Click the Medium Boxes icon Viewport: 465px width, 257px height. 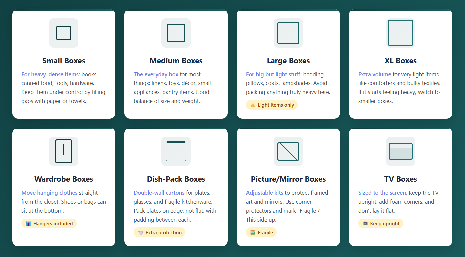[x=176, y=33]
